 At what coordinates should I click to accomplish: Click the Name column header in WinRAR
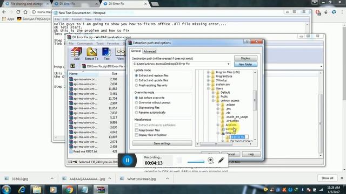(83, 74)
